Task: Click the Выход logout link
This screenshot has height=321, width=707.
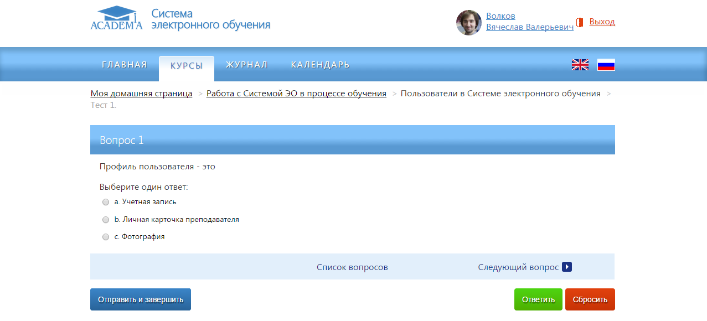Action: click(602, 22)
